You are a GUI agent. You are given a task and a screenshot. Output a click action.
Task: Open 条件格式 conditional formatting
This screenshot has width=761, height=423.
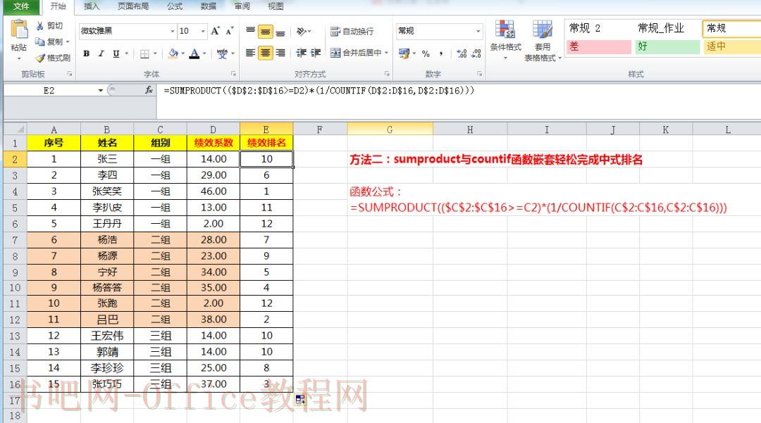[x=505, y=40]
